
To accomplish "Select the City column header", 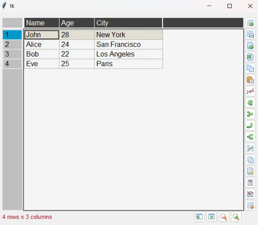I will point(128,23).
